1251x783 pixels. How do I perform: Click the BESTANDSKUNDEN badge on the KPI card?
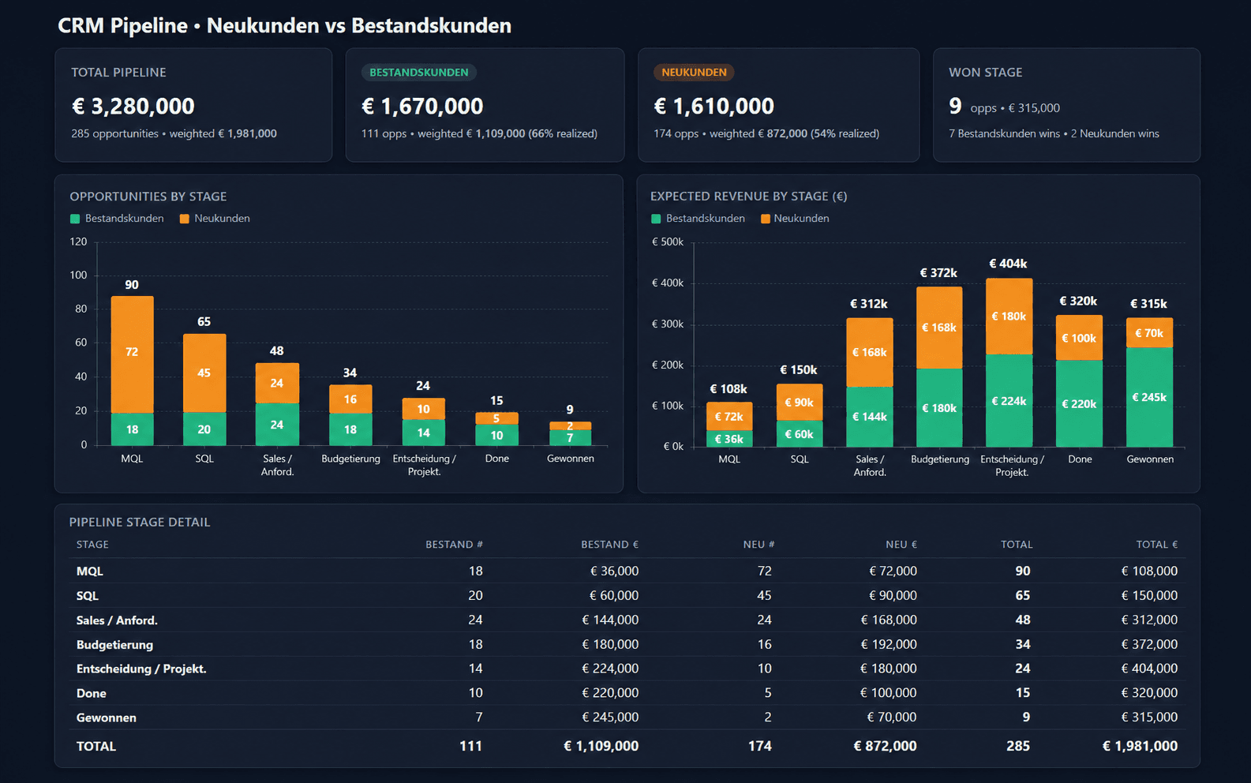coord(418,73)
